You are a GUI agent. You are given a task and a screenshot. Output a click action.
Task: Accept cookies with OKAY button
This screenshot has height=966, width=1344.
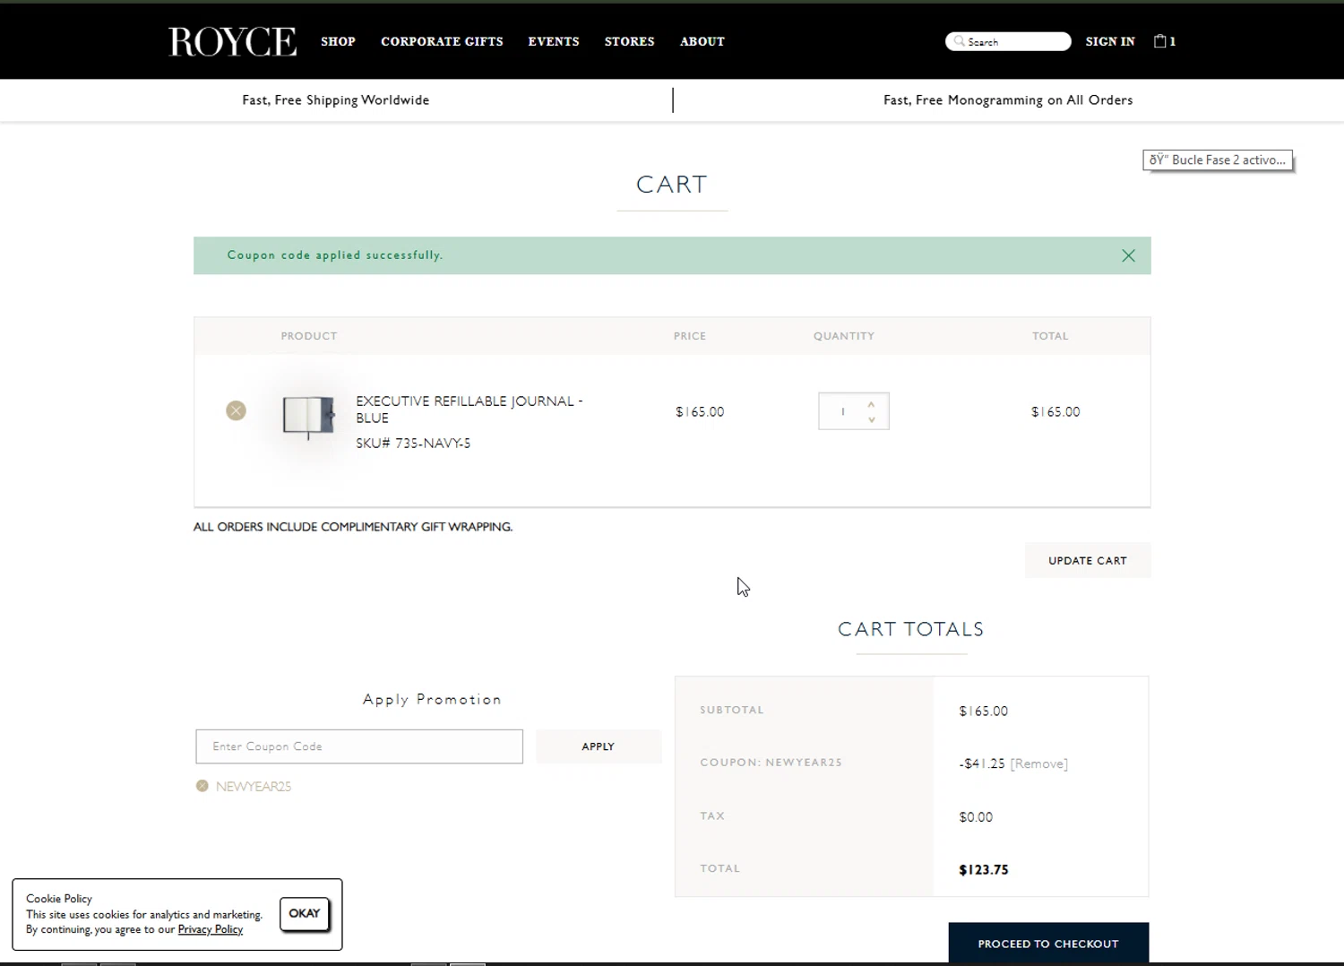[x=305, y=913]
